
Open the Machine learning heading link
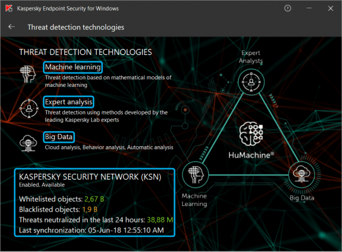(73, 67)
